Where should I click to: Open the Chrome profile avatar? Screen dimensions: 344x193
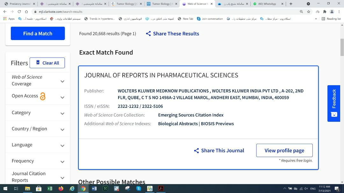click(332, 12)
